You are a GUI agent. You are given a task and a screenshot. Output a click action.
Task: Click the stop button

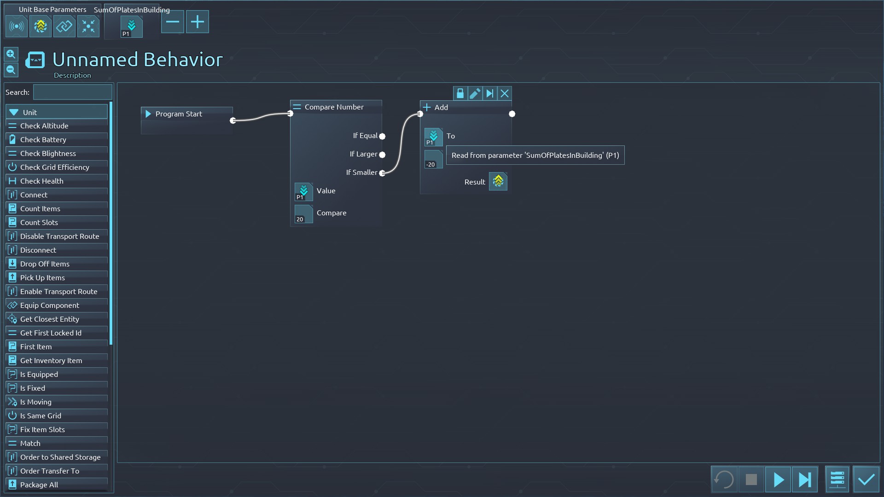tap(751, 480)
